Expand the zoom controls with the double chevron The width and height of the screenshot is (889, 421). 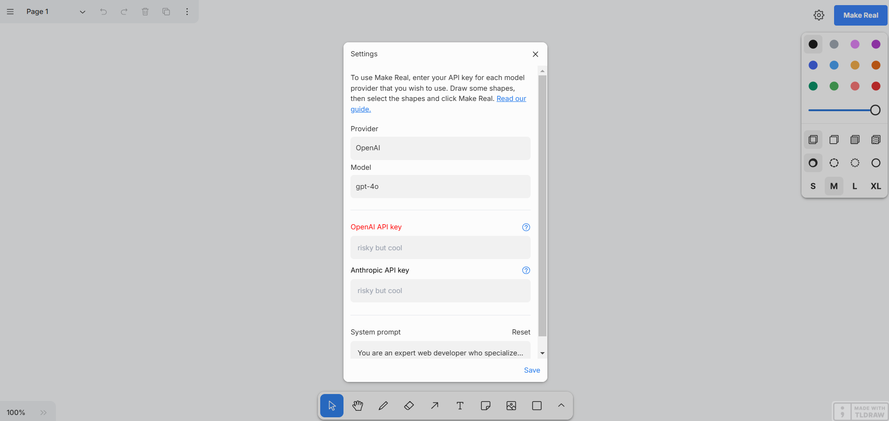(44, 412)
